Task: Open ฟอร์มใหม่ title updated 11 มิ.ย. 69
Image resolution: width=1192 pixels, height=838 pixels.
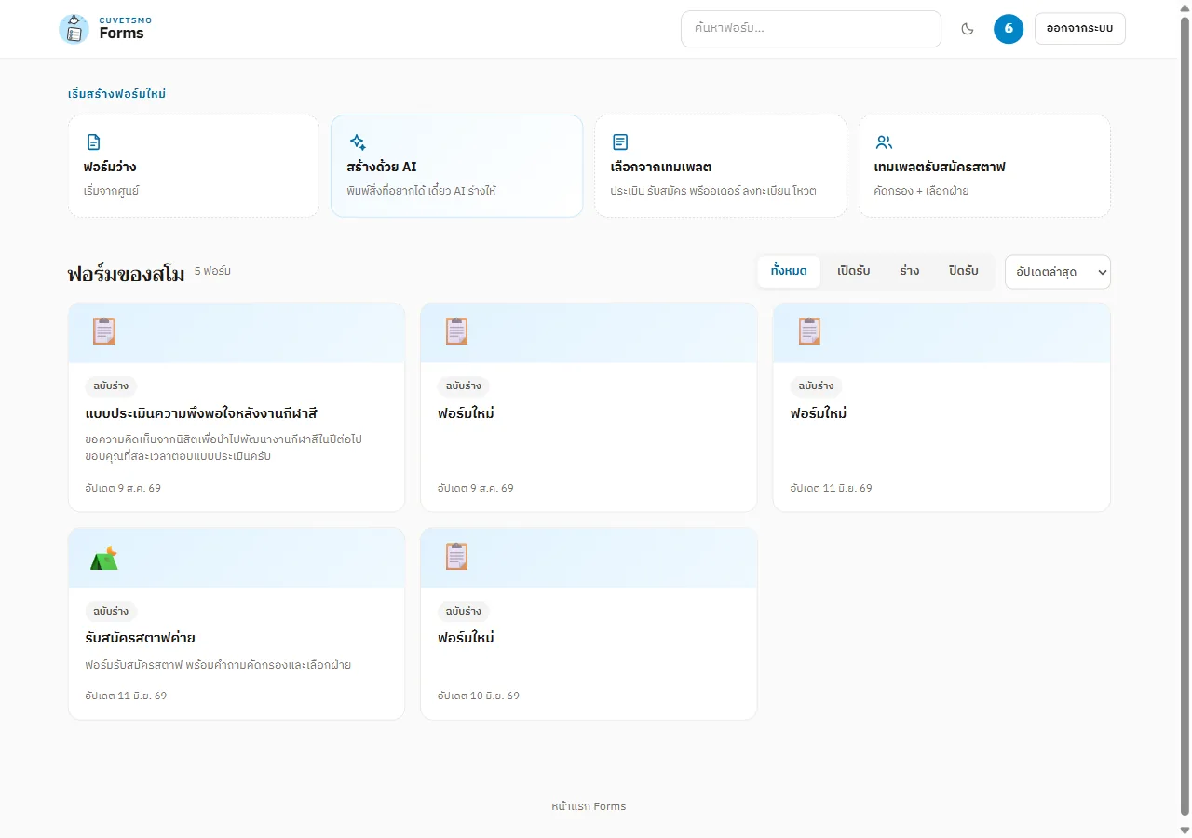Action: 819,413
